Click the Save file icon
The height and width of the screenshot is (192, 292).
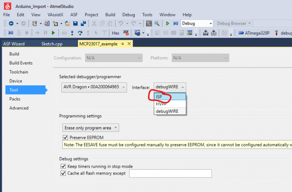click(75, 24)
